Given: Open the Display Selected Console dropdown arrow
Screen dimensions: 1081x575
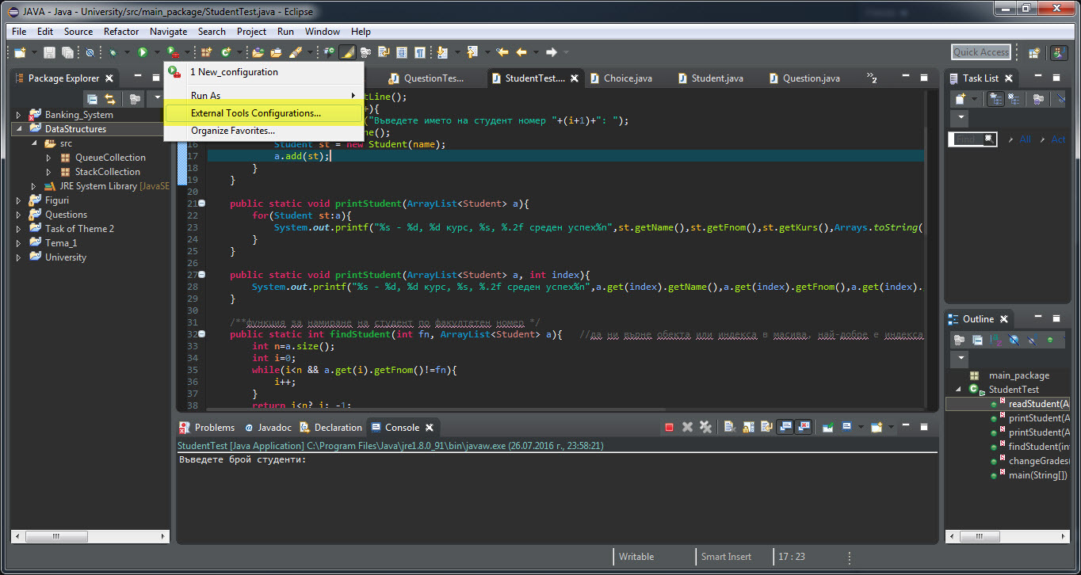Looking at the screenshot, I should [861, 428].
